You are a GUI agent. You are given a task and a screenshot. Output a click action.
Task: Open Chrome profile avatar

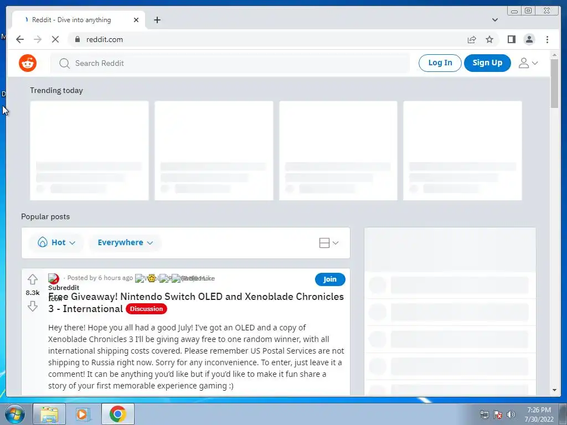[x=529, y=39]
